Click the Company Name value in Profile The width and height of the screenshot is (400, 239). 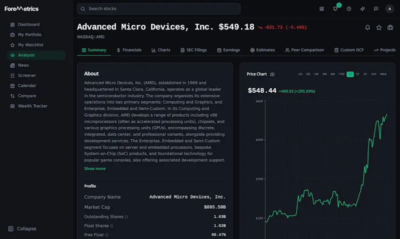pos(187,197)
